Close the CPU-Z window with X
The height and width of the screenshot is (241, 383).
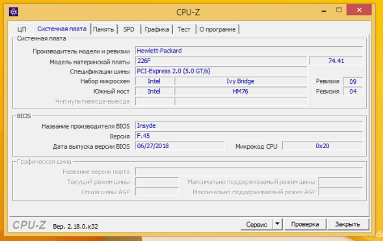point(359,10)
